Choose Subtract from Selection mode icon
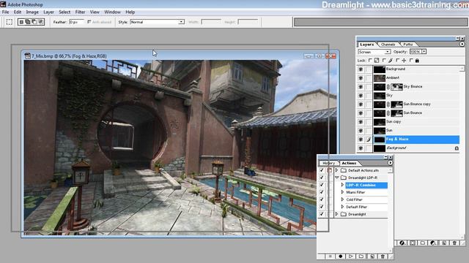 (34, 22)
